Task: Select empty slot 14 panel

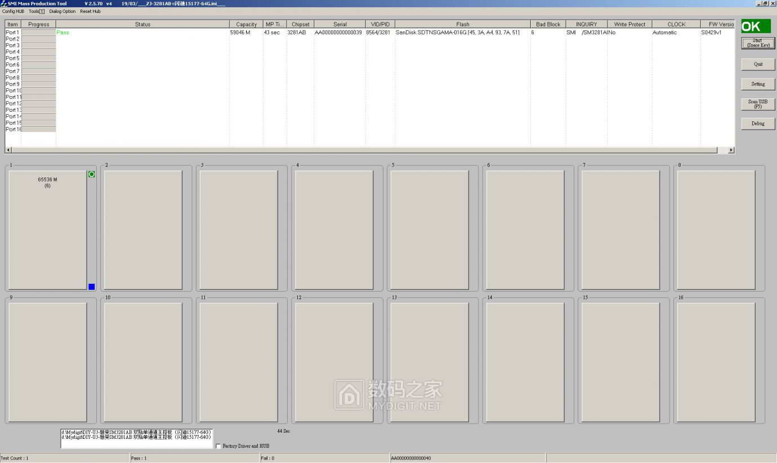Action: [525, 362]
